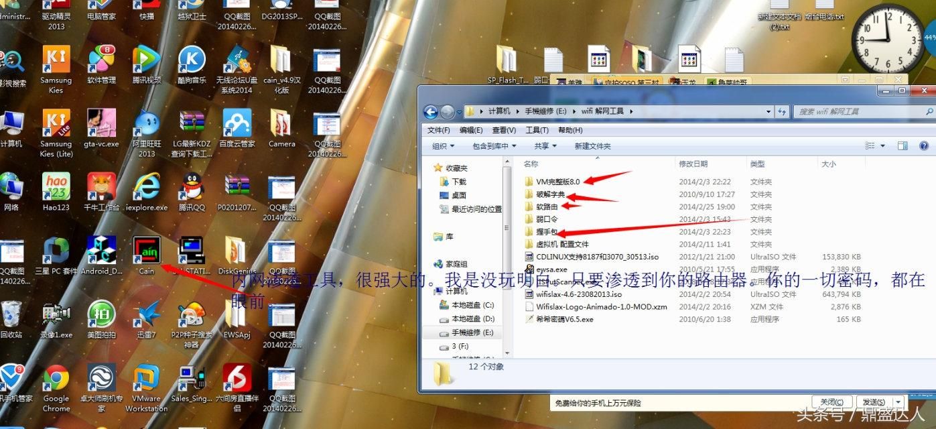This screenshot has width=936, height=429.
Task: Open the 文件(F) menu
Action: point(438,130)
